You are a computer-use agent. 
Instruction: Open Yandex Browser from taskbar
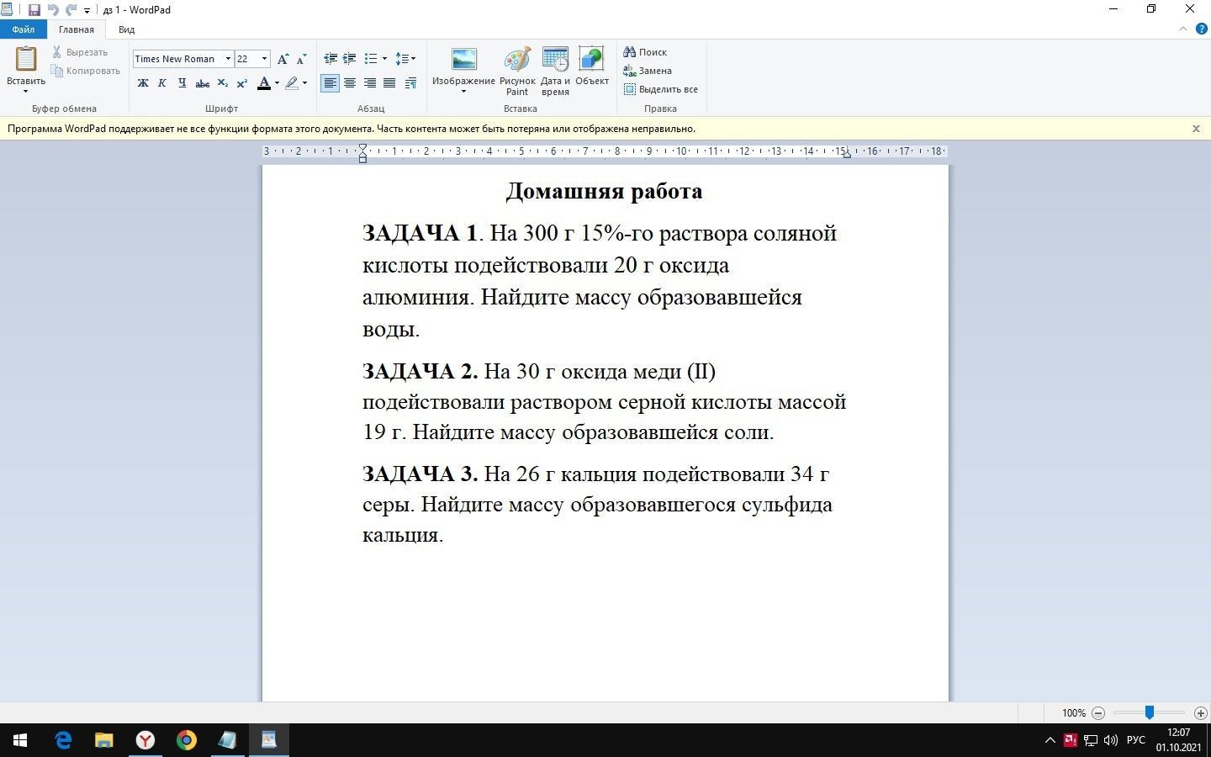click(145, 740)
